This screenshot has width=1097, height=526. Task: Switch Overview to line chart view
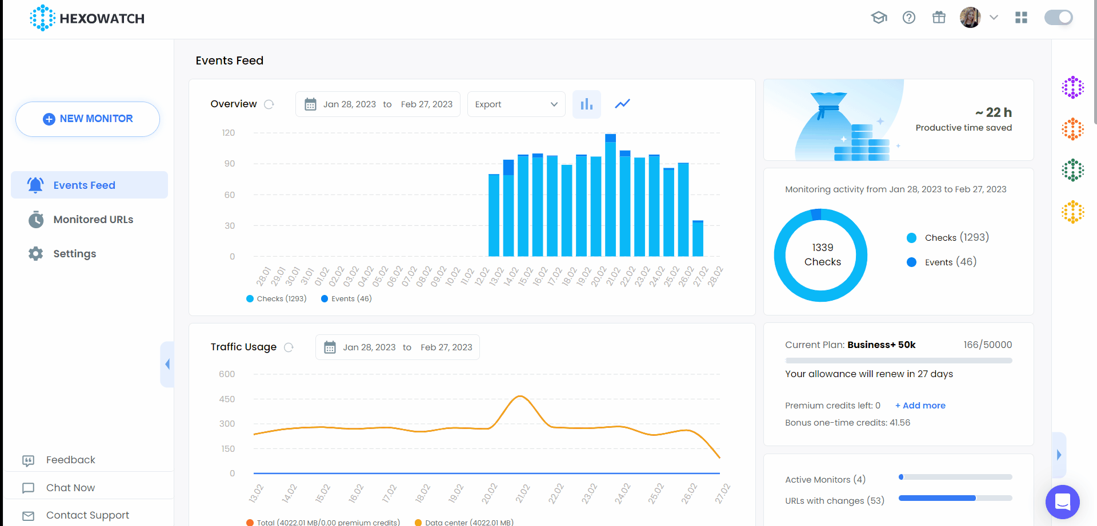click(x=622, y=104)
